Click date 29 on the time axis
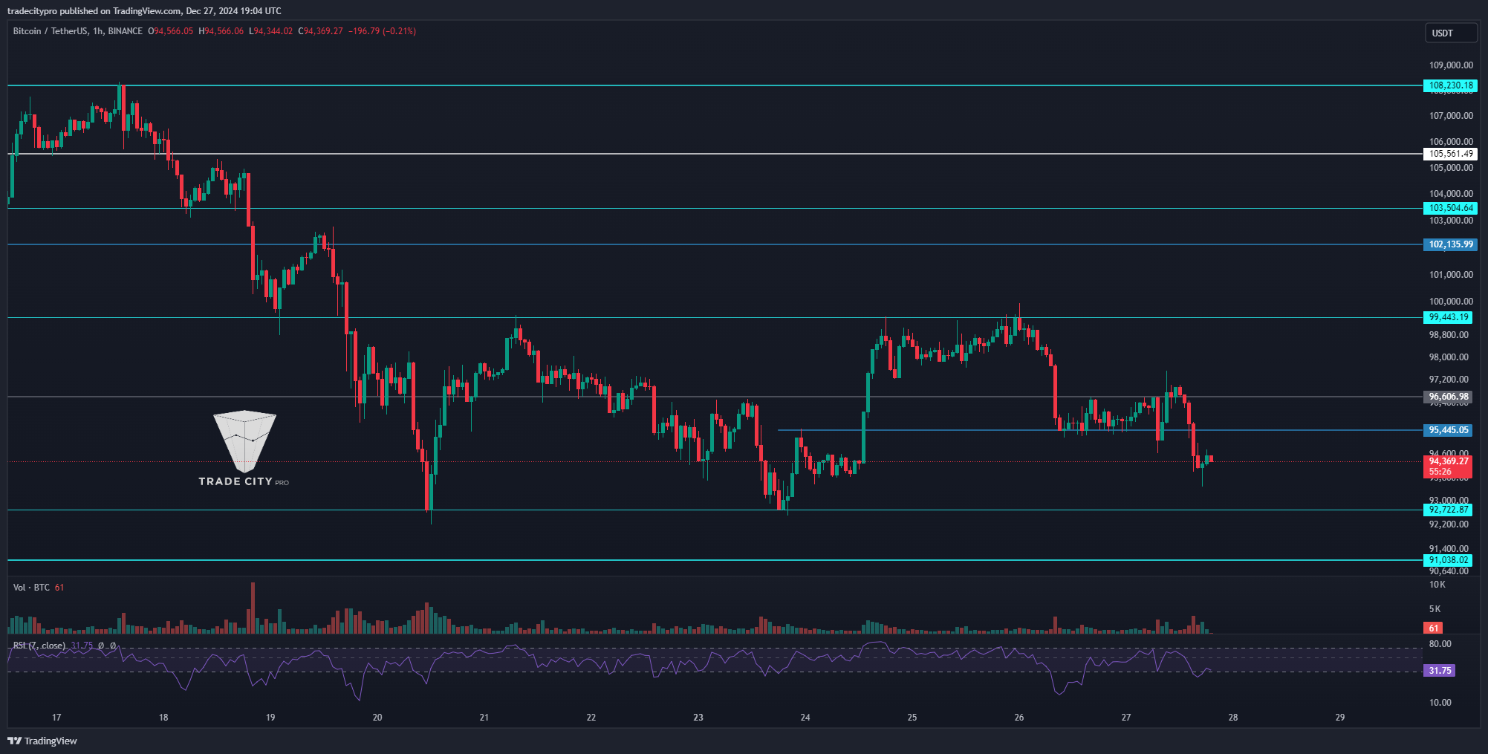Screen dimensions: 1488x754 tap(1340, 718)
